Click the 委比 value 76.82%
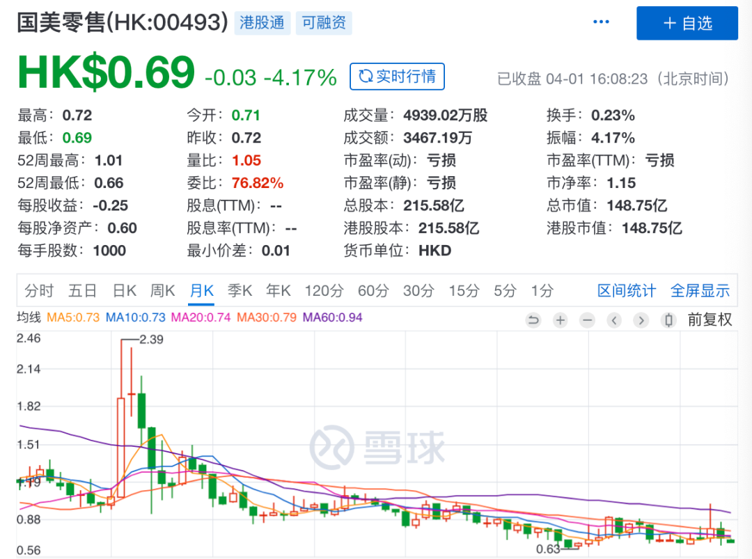752x559 pixels. pos(258,182)
